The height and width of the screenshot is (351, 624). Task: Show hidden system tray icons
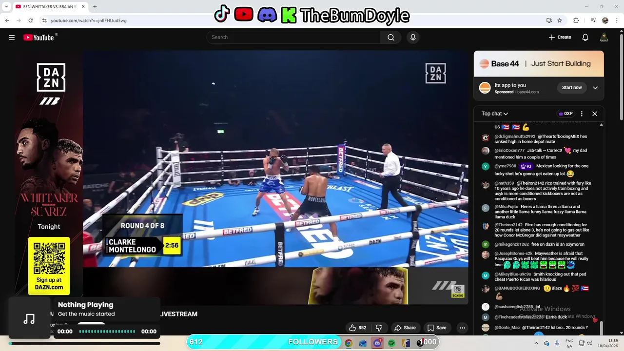(x=536, y=343)
